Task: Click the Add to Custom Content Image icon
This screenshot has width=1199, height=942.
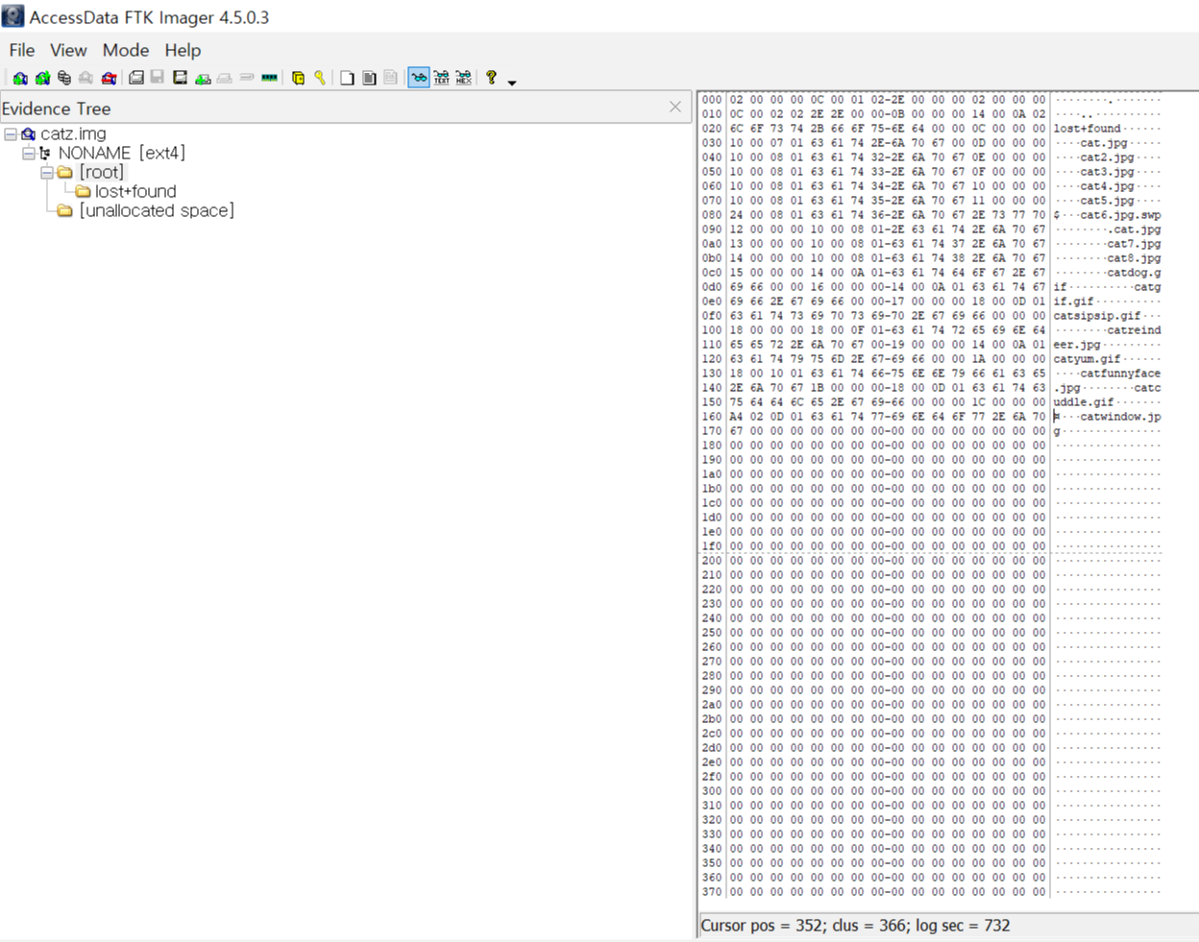Action: click(x=203, y=78)
